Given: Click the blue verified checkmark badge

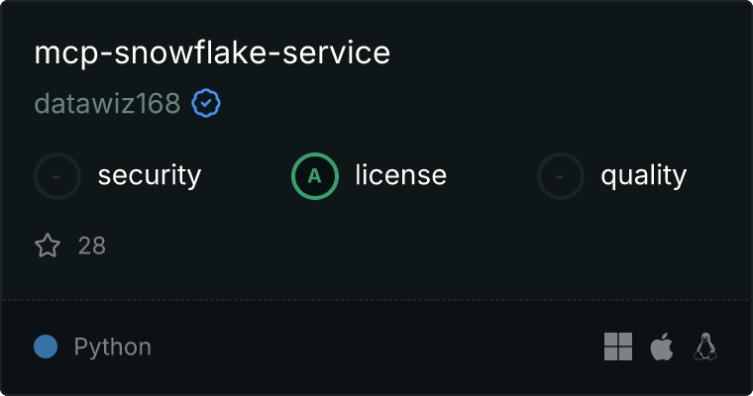Looking at the screenshot, I should pyautogui.click(x=206, y=103).
